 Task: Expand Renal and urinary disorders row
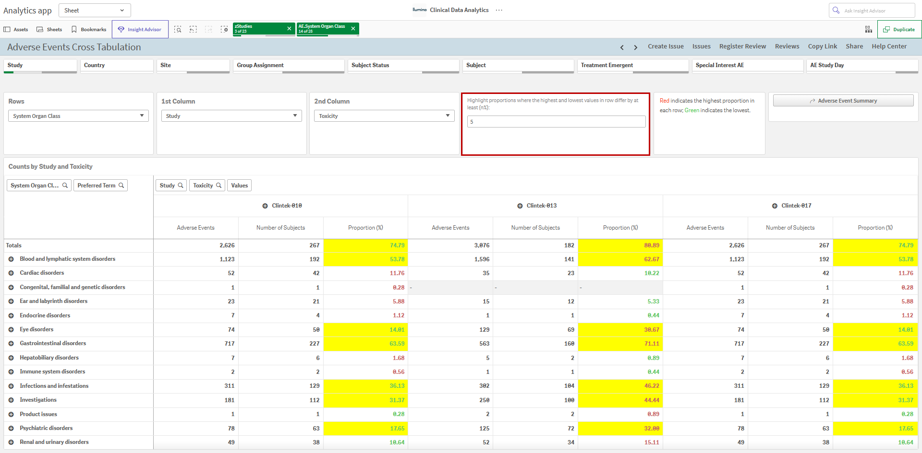tap(11, 442)
